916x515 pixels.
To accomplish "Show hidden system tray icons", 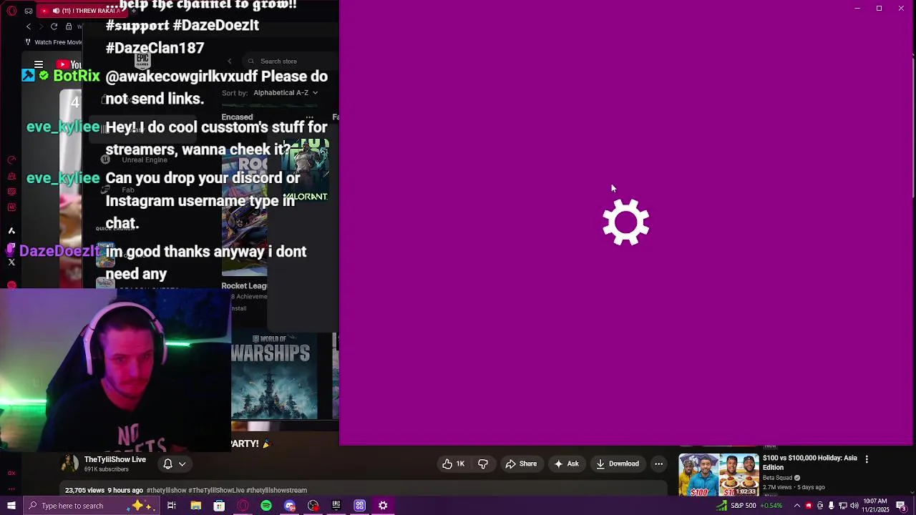I will 797,506.
